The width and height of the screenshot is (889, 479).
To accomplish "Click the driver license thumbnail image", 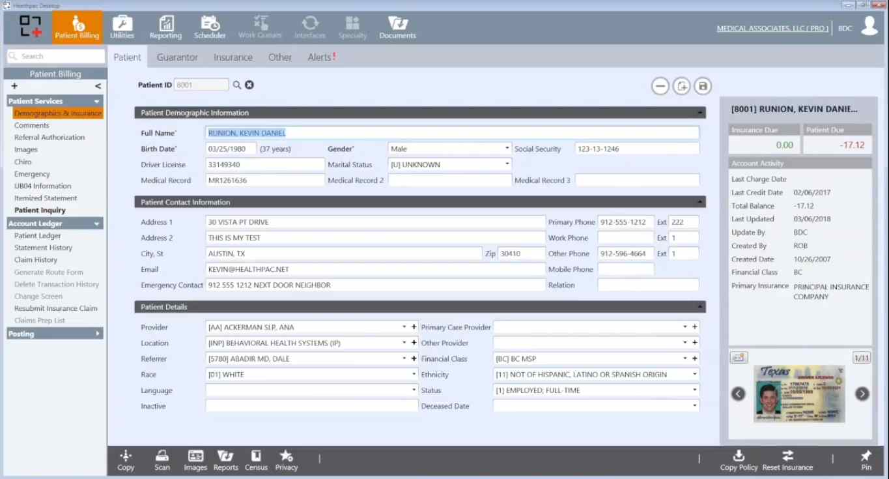I will (x=799, y=394).
